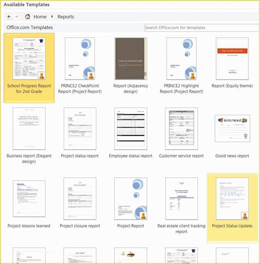Select PRINCE2 CheckPoint Report thumbnail

pyautogui.click(x=80, y=59)
